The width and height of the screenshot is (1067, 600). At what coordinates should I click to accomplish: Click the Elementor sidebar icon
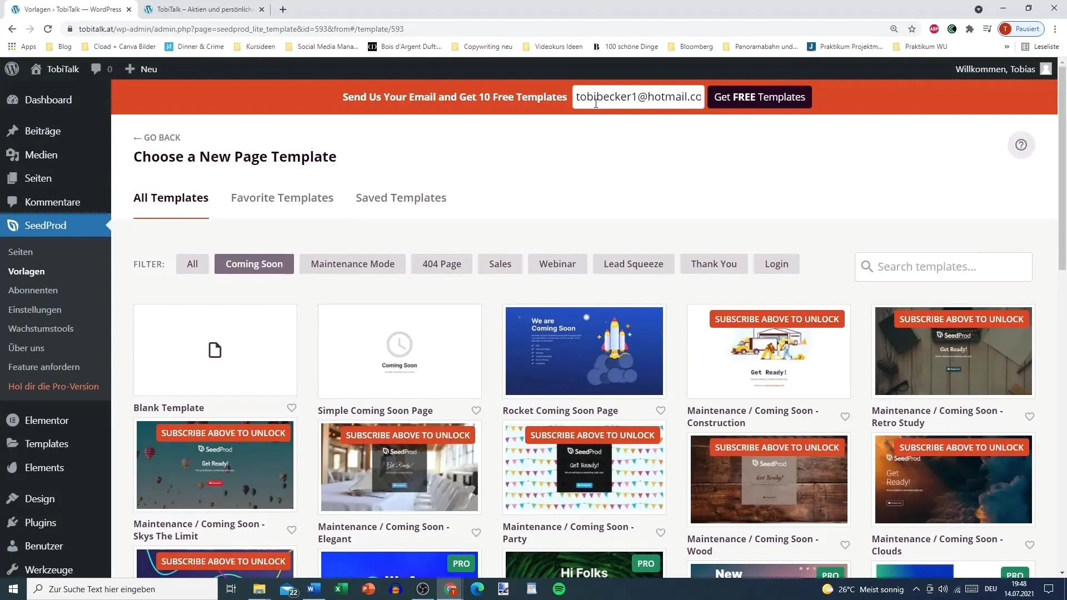pos(12,420)
